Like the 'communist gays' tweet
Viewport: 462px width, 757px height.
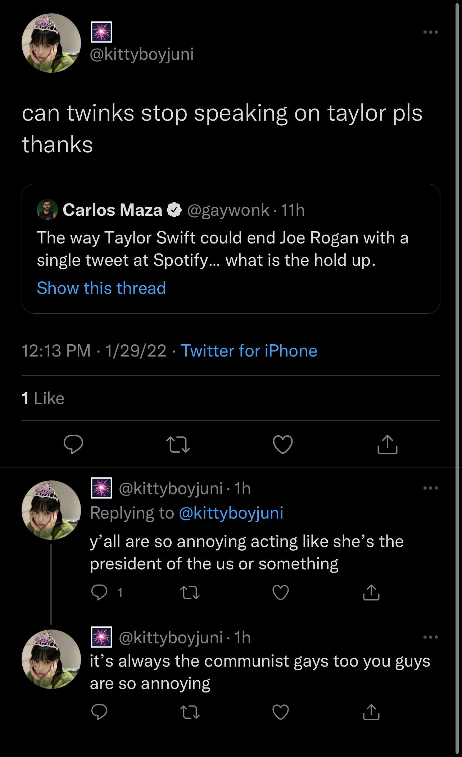pyautogui.click(x=281, y=712)
